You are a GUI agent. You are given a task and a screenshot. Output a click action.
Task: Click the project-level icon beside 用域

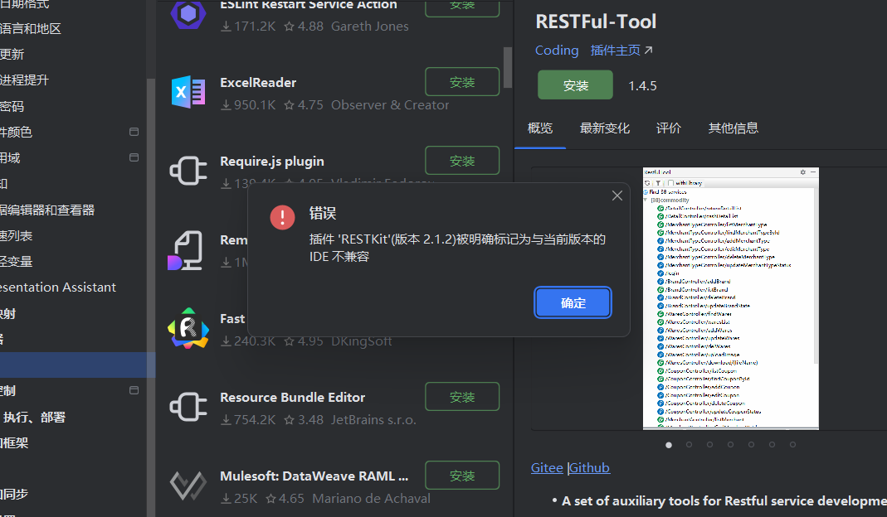click(134, 157)
